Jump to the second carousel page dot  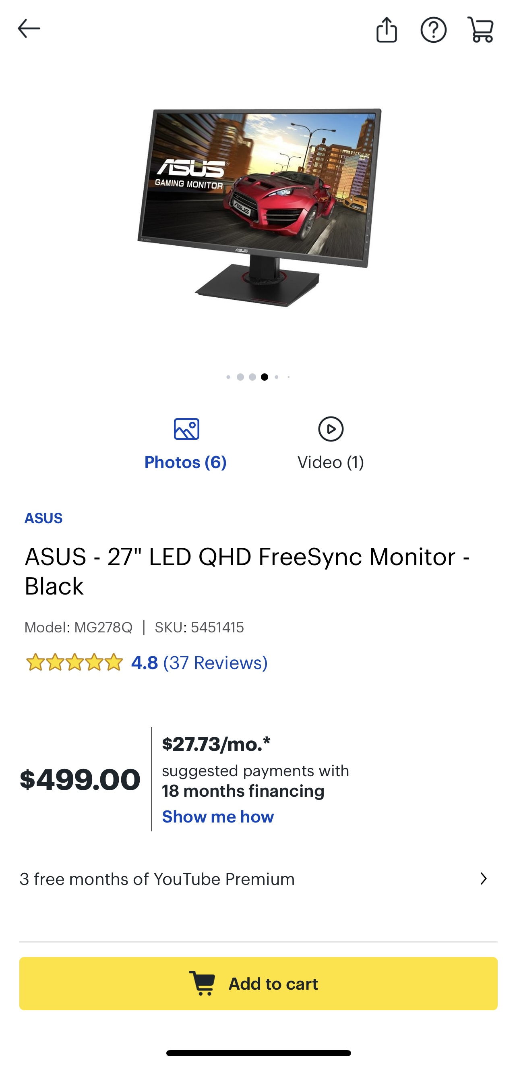pos(240,377)
